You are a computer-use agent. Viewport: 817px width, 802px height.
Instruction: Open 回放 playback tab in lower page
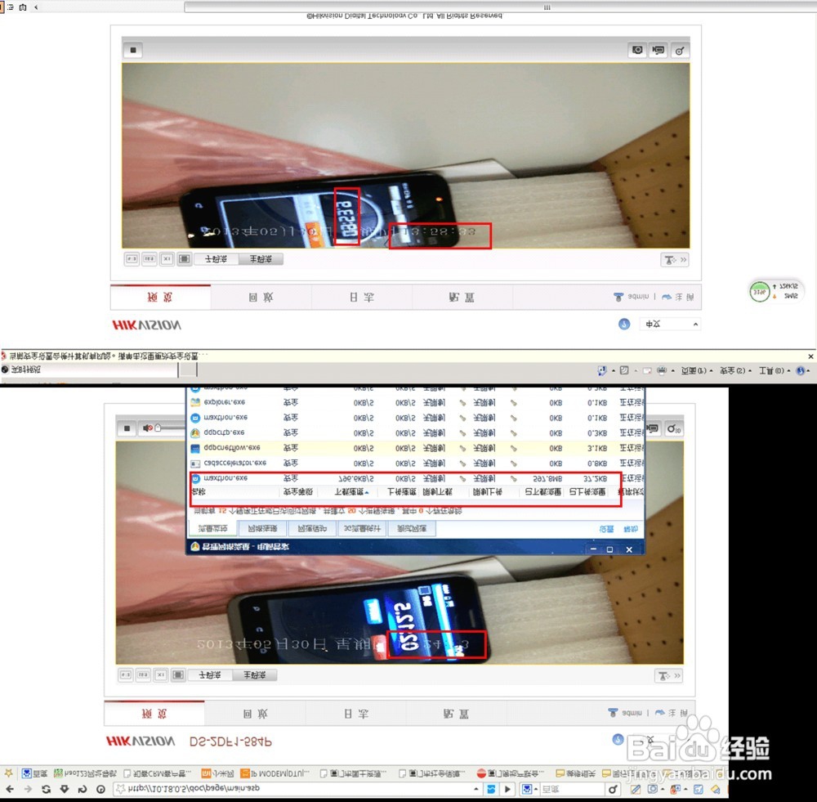click(255, 714)
